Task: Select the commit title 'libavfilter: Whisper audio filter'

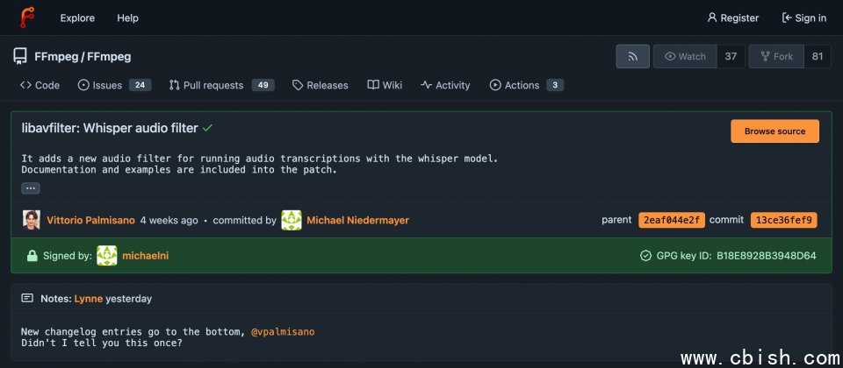Action: point(110,128)
